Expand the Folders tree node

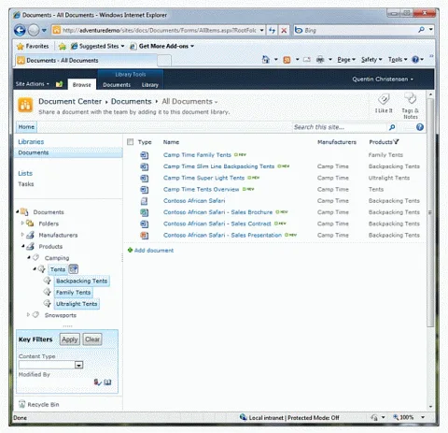[x=22, y=224]
